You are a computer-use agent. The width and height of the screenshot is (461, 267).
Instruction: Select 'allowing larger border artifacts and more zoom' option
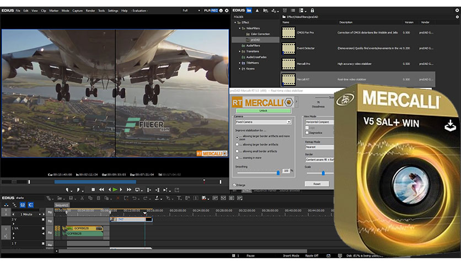point(237,137)
